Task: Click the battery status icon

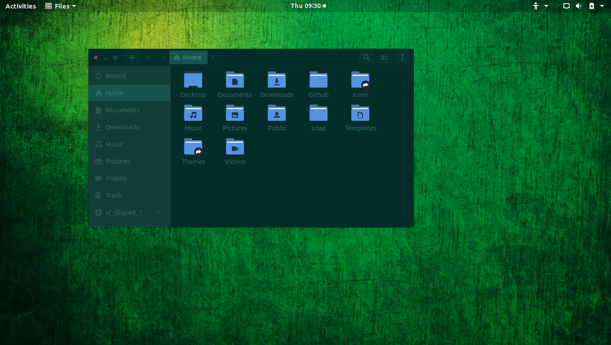Action: (x=592, y=6)
